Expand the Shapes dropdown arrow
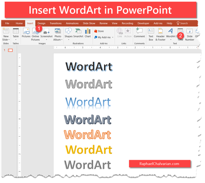205x183 pixels. tap(69, 40)
